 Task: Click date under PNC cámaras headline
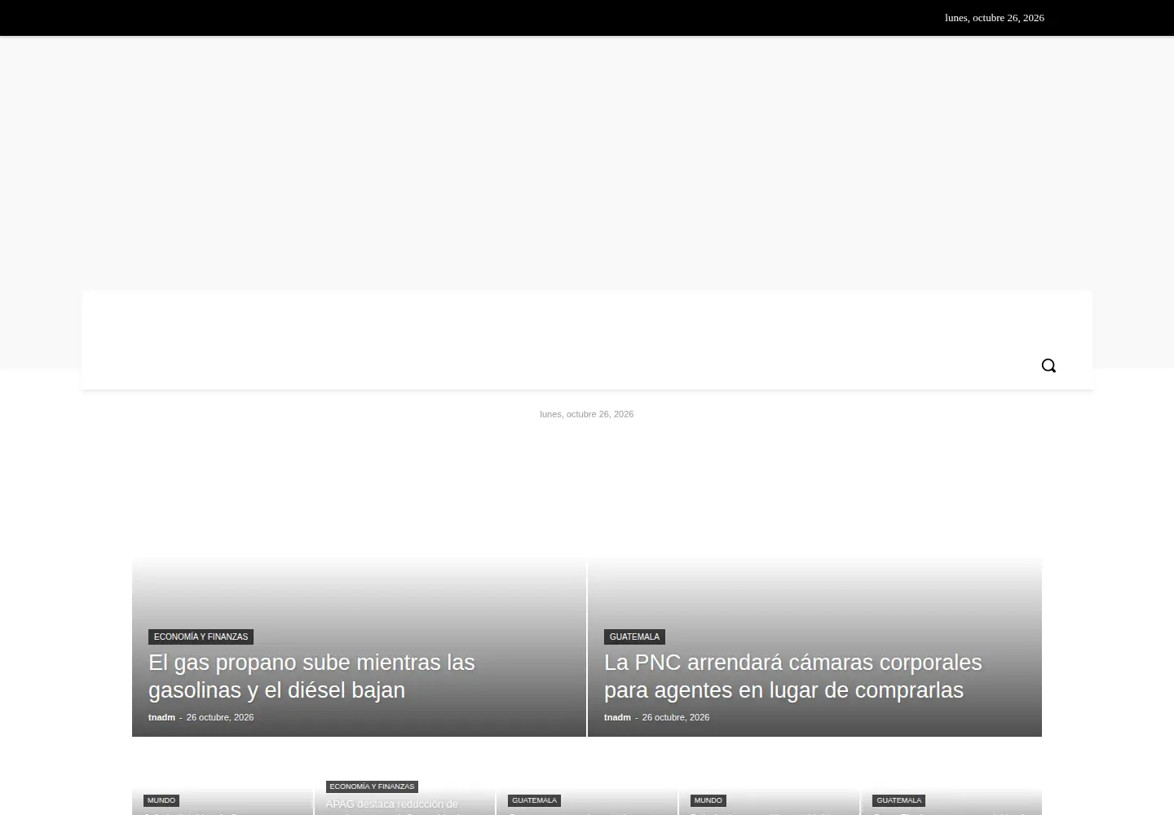(x=676, y=717)
